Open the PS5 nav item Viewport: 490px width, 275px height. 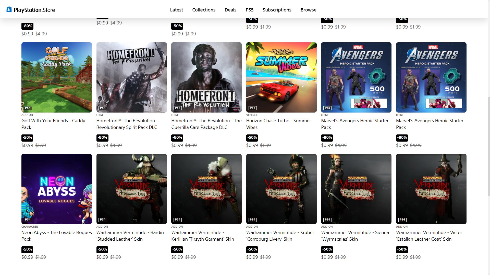click(249, 10)
